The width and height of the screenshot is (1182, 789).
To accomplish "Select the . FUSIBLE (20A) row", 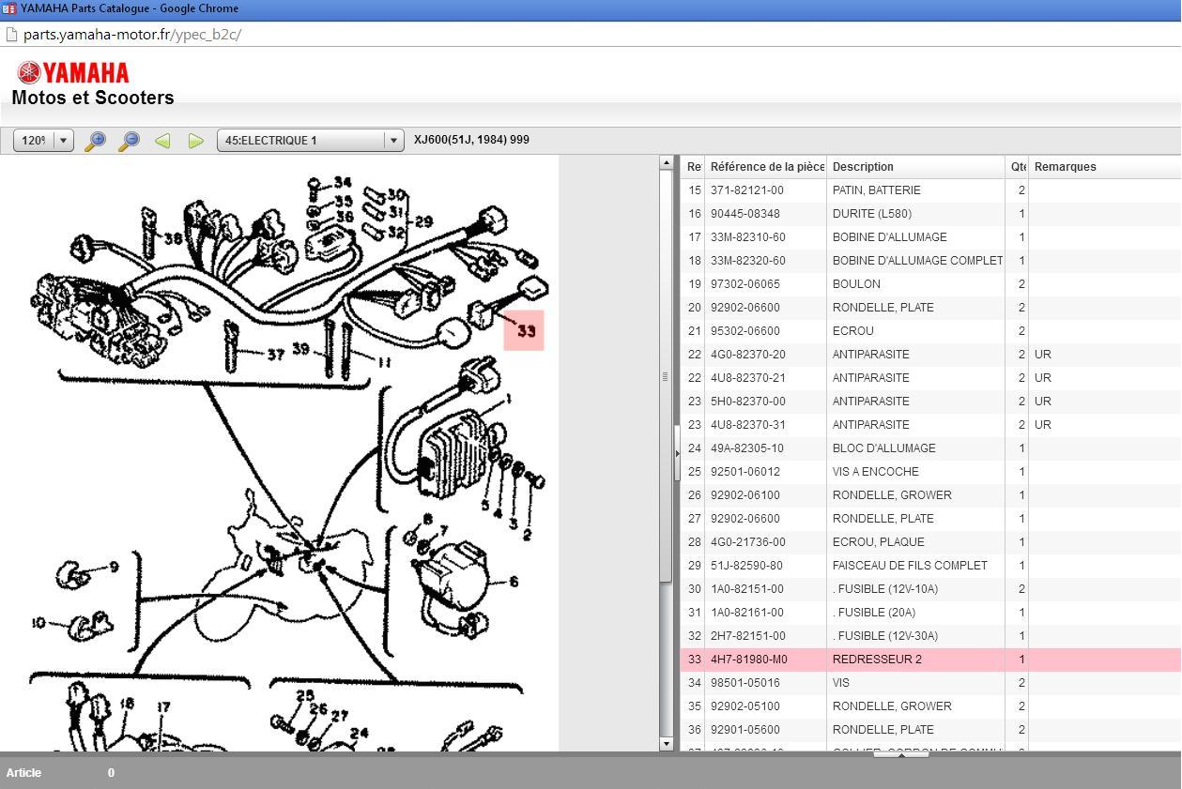I will pyautogui.click(x=930, y=613).
